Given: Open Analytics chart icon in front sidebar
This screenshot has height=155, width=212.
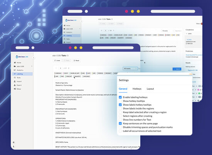Looking at the screenshot, I should [15, 70].
